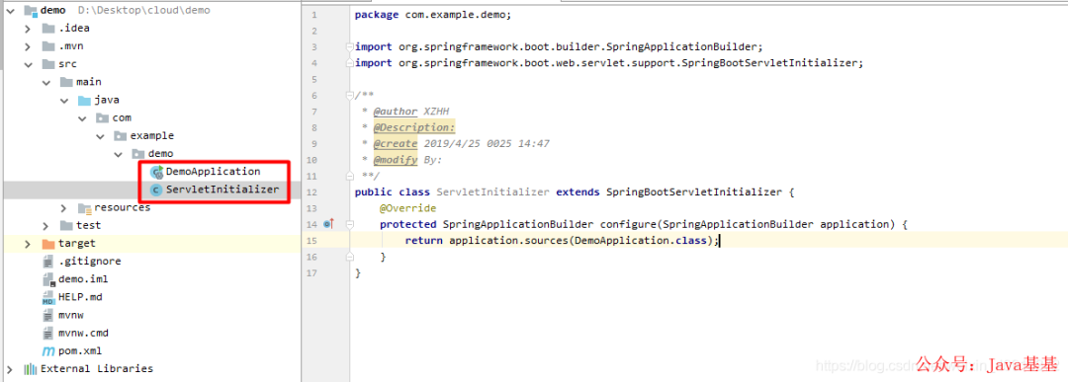1068x382 pixels.
Task: Click the pom.xml Maven icon
Action: [x=47, y=351]
